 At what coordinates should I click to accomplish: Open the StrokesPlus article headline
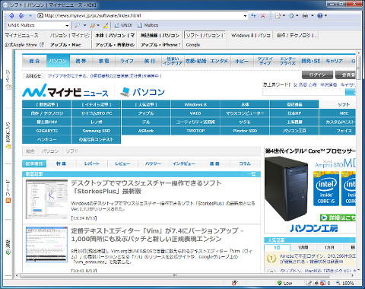tap(146, 187)
